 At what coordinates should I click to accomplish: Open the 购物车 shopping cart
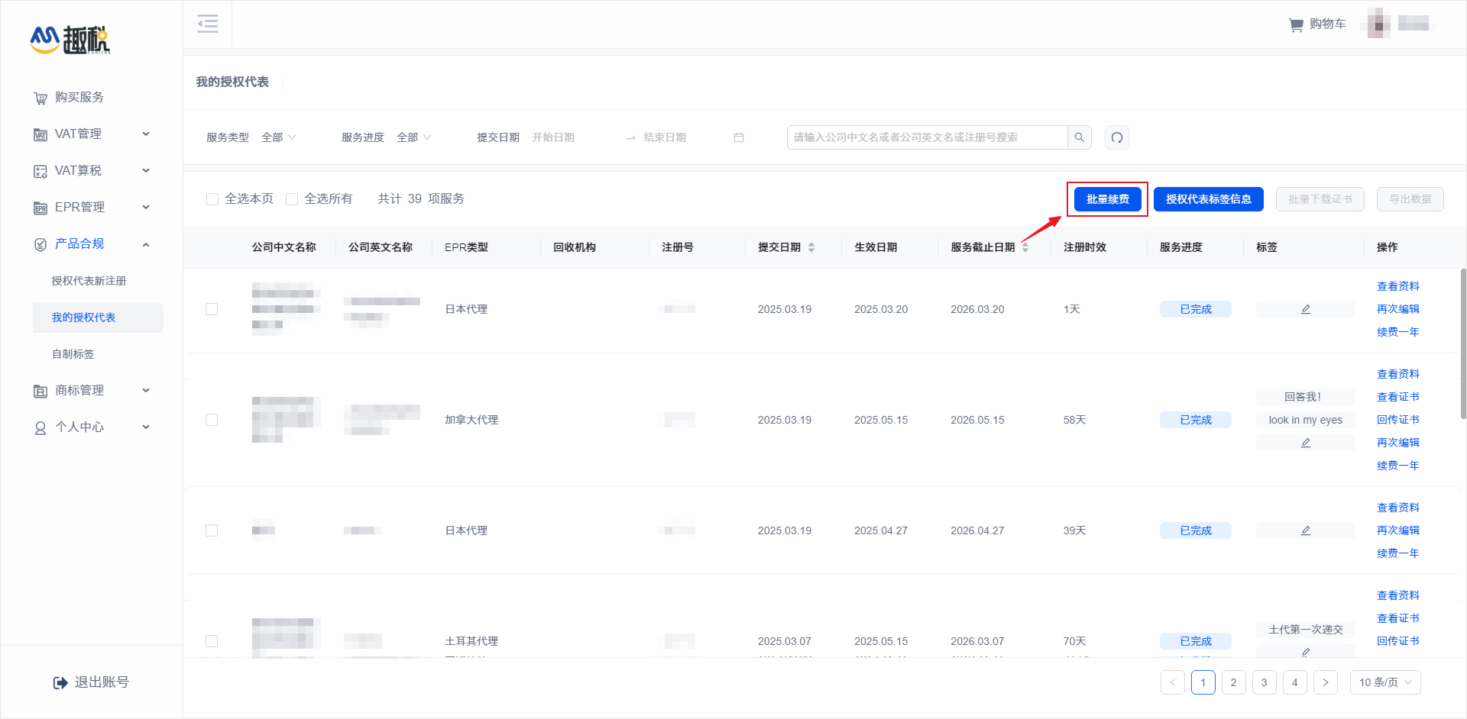tap(1317, 24)
